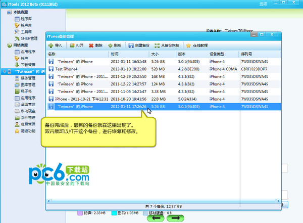Open 高级功能 advanced features
Viewport: 303px width, 223px height.
(x=25, y=131)
